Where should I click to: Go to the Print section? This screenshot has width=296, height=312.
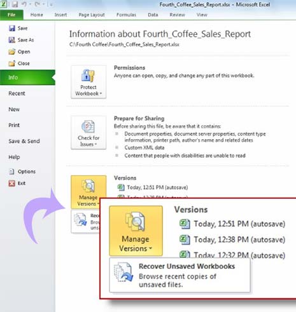[x=14, y=125]
